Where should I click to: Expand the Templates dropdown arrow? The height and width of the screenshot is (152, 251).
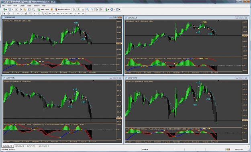click(120, 10)
